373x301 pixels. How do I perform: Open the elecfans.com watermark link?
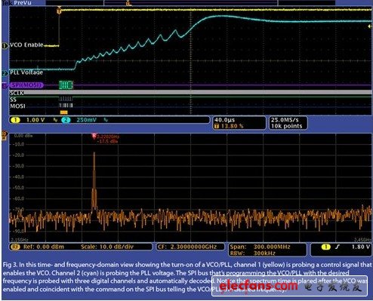click(x=258, y=286)
